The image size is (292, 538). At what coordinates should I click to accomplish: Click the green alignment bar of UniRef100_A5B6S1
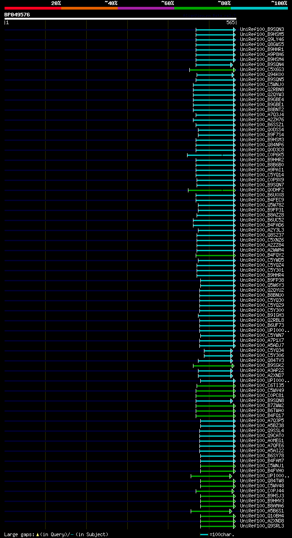[212, 511]
